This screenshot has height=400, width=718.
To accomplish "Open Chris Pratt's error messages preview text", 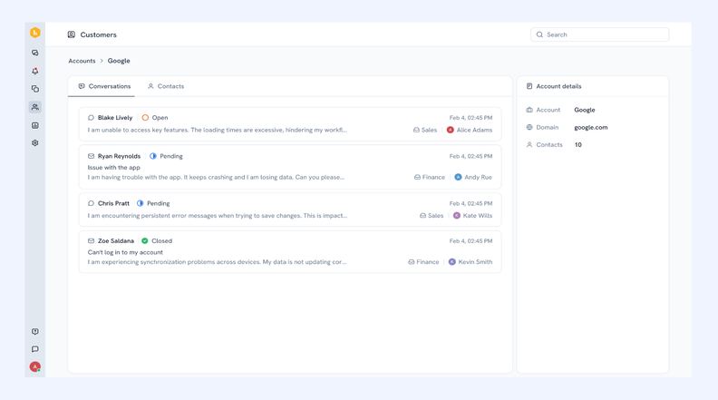I will pos(218,216).
